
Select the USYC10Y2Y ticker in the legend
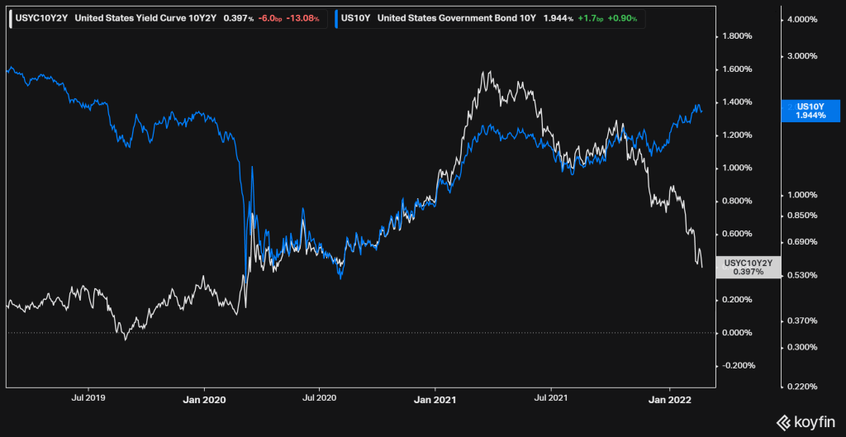(x=41, y=16)
